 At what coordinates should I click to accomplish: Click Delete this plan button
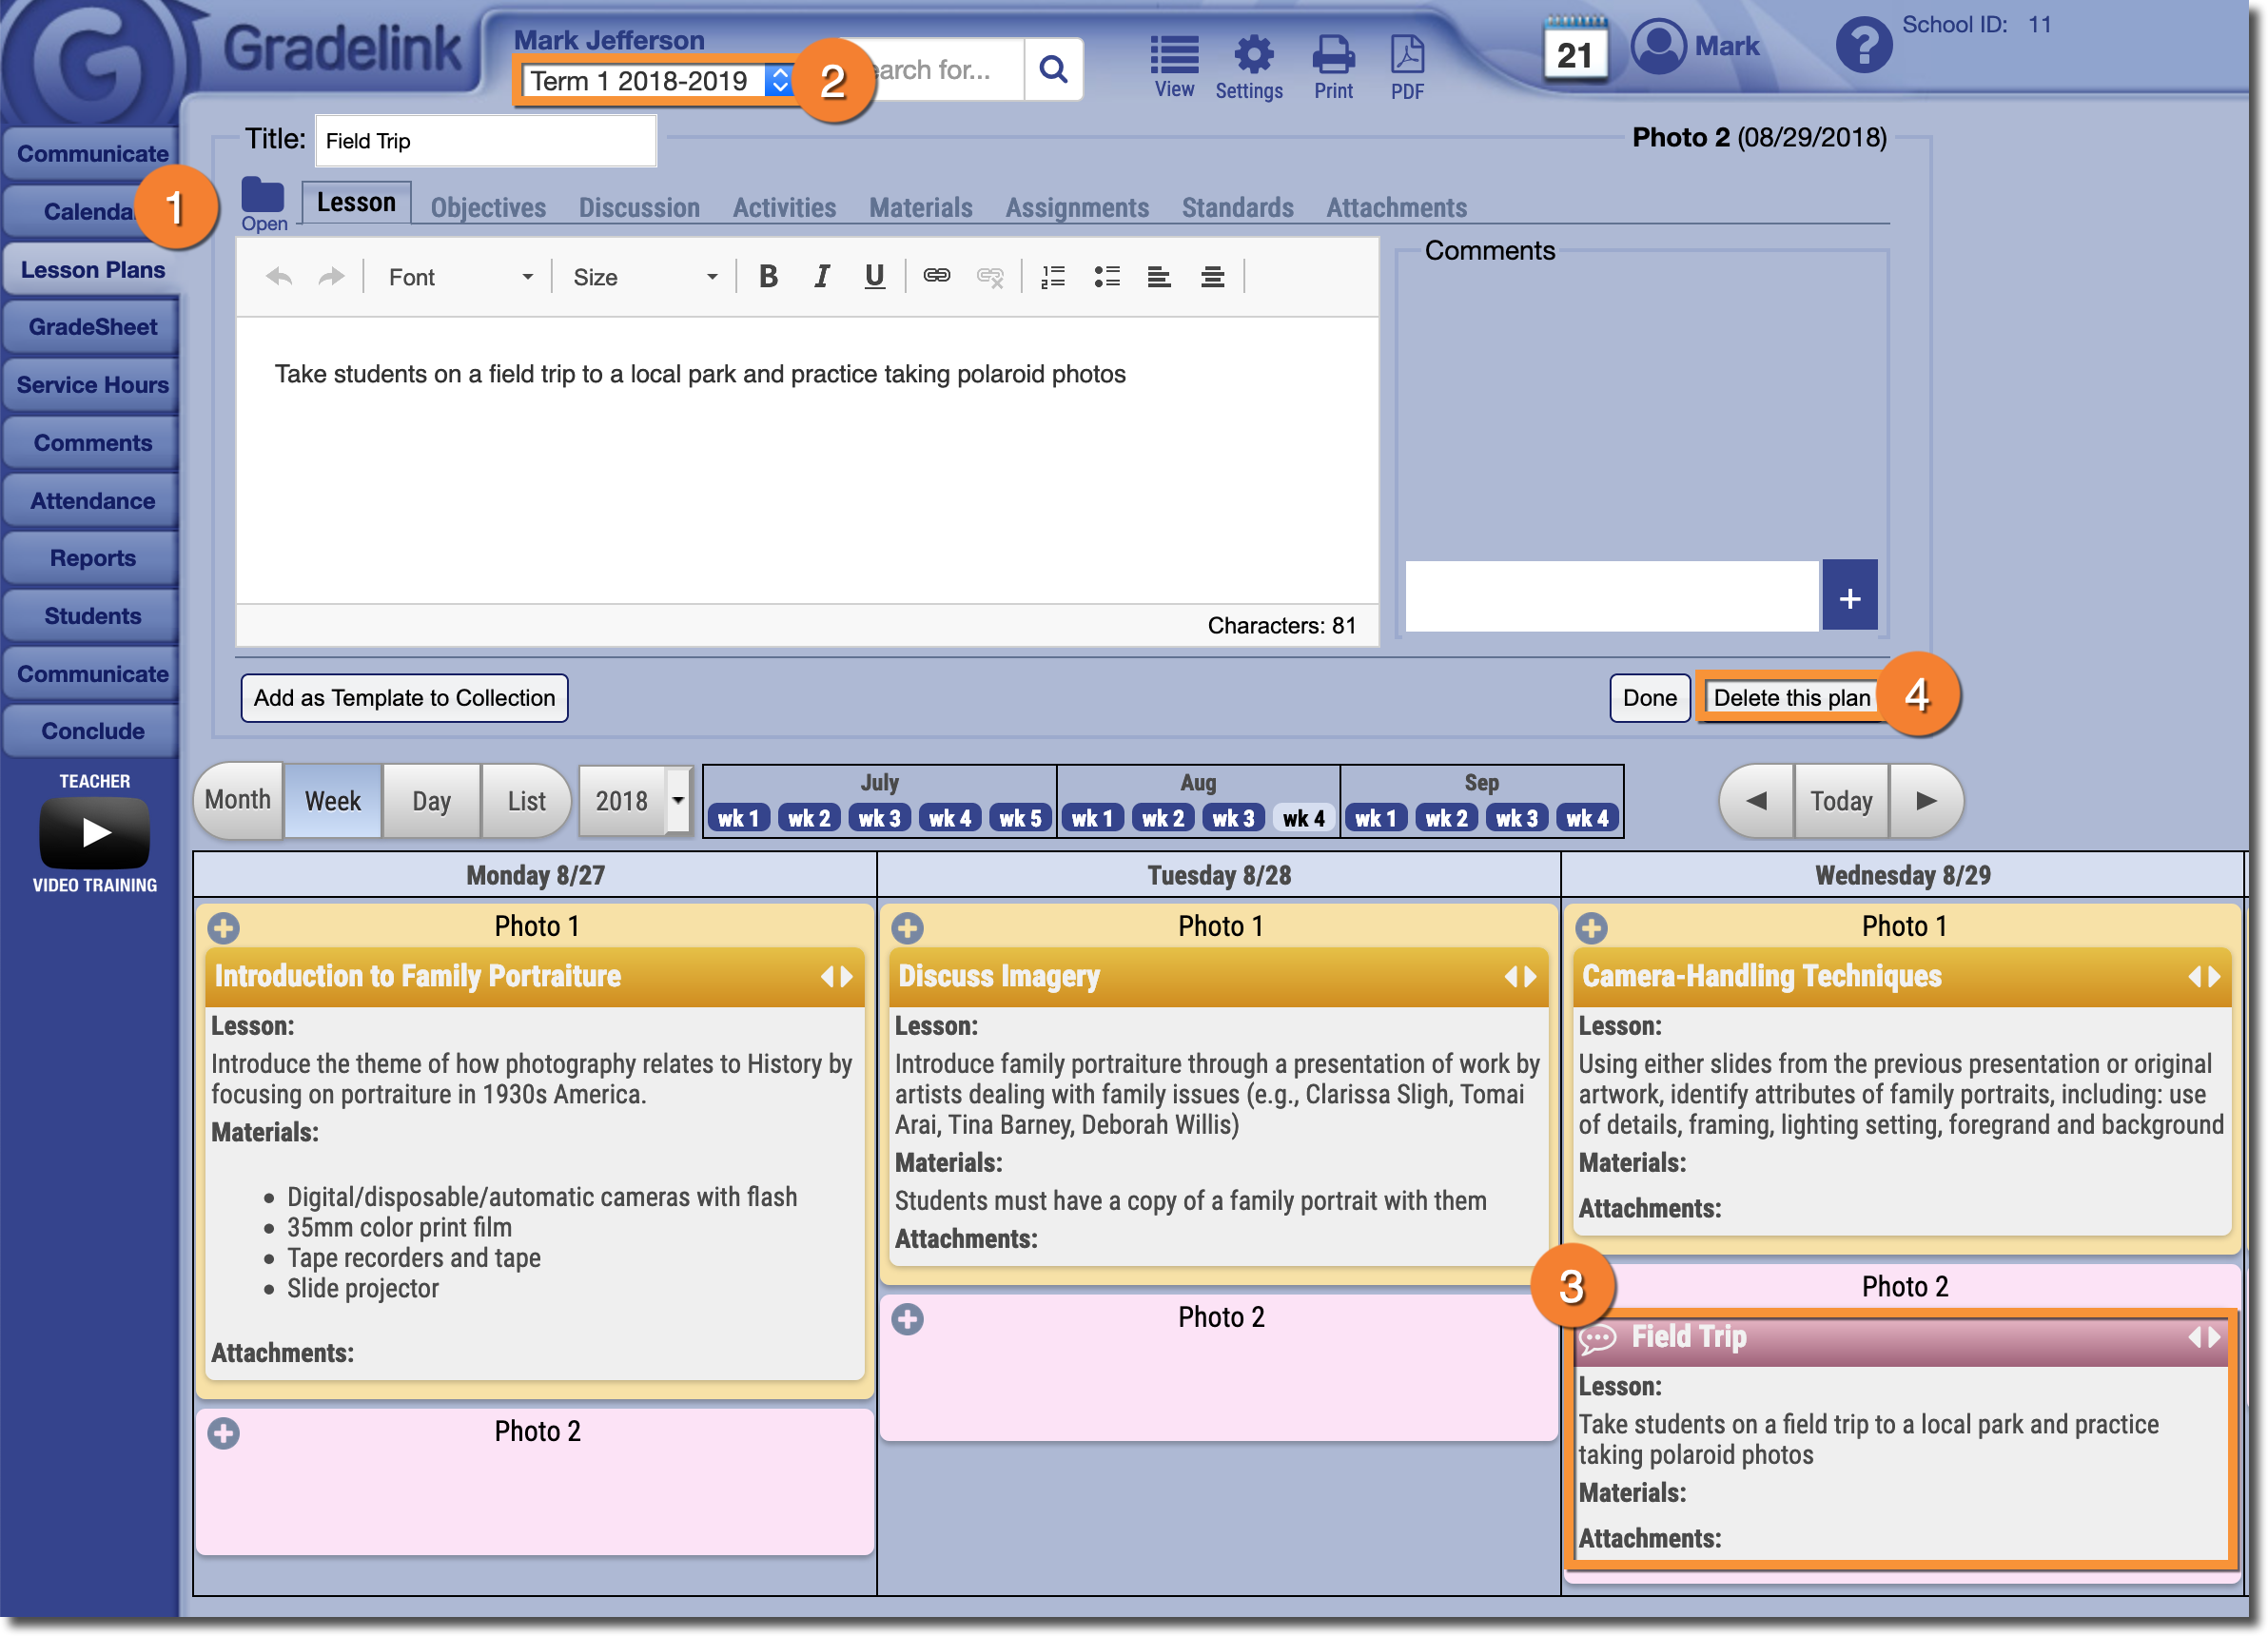click(1790, 697)
